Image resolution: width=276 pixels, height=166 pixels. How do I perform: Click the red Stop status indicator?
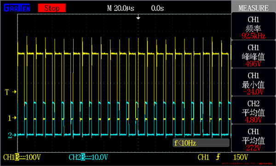pyautogui.click(x=52, y=8)
